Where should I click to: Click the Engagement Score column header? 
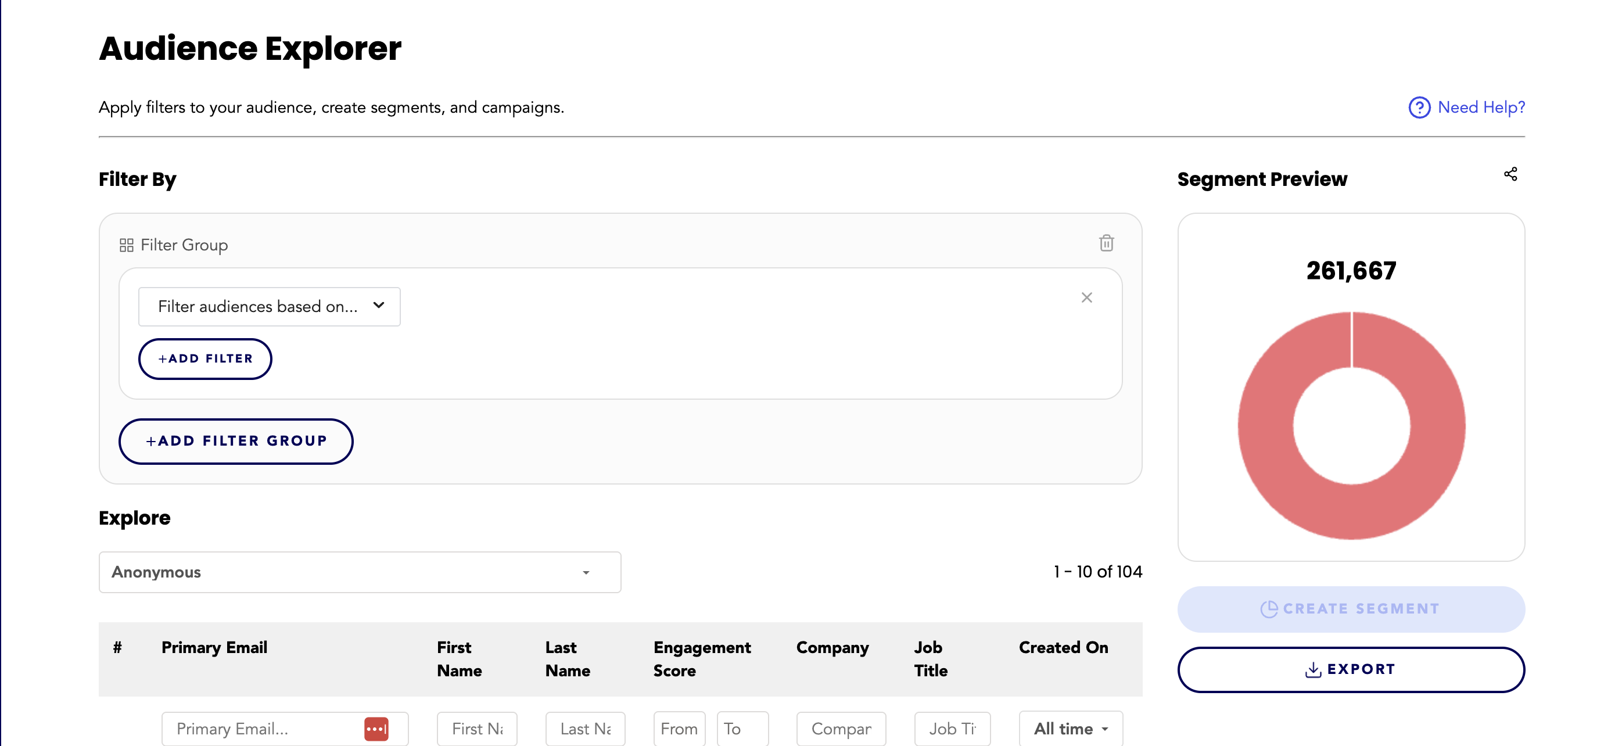701,658
